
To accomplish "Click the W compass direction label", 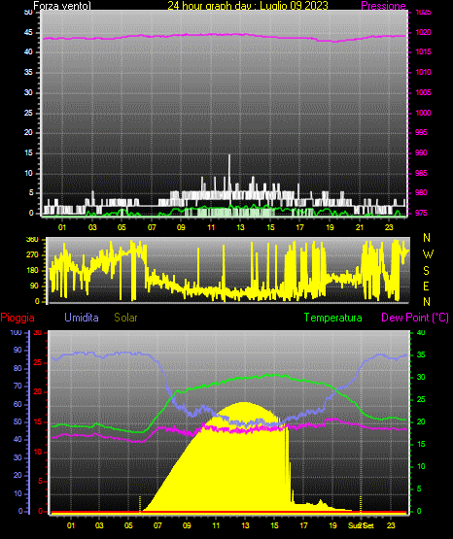I will point(428,254).
